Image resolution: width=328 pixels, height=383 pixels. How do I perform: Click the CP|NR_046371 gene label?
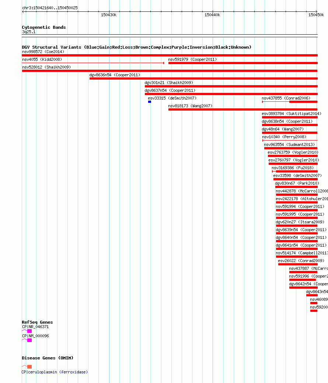pyautogui.click(x=35, y=327)
